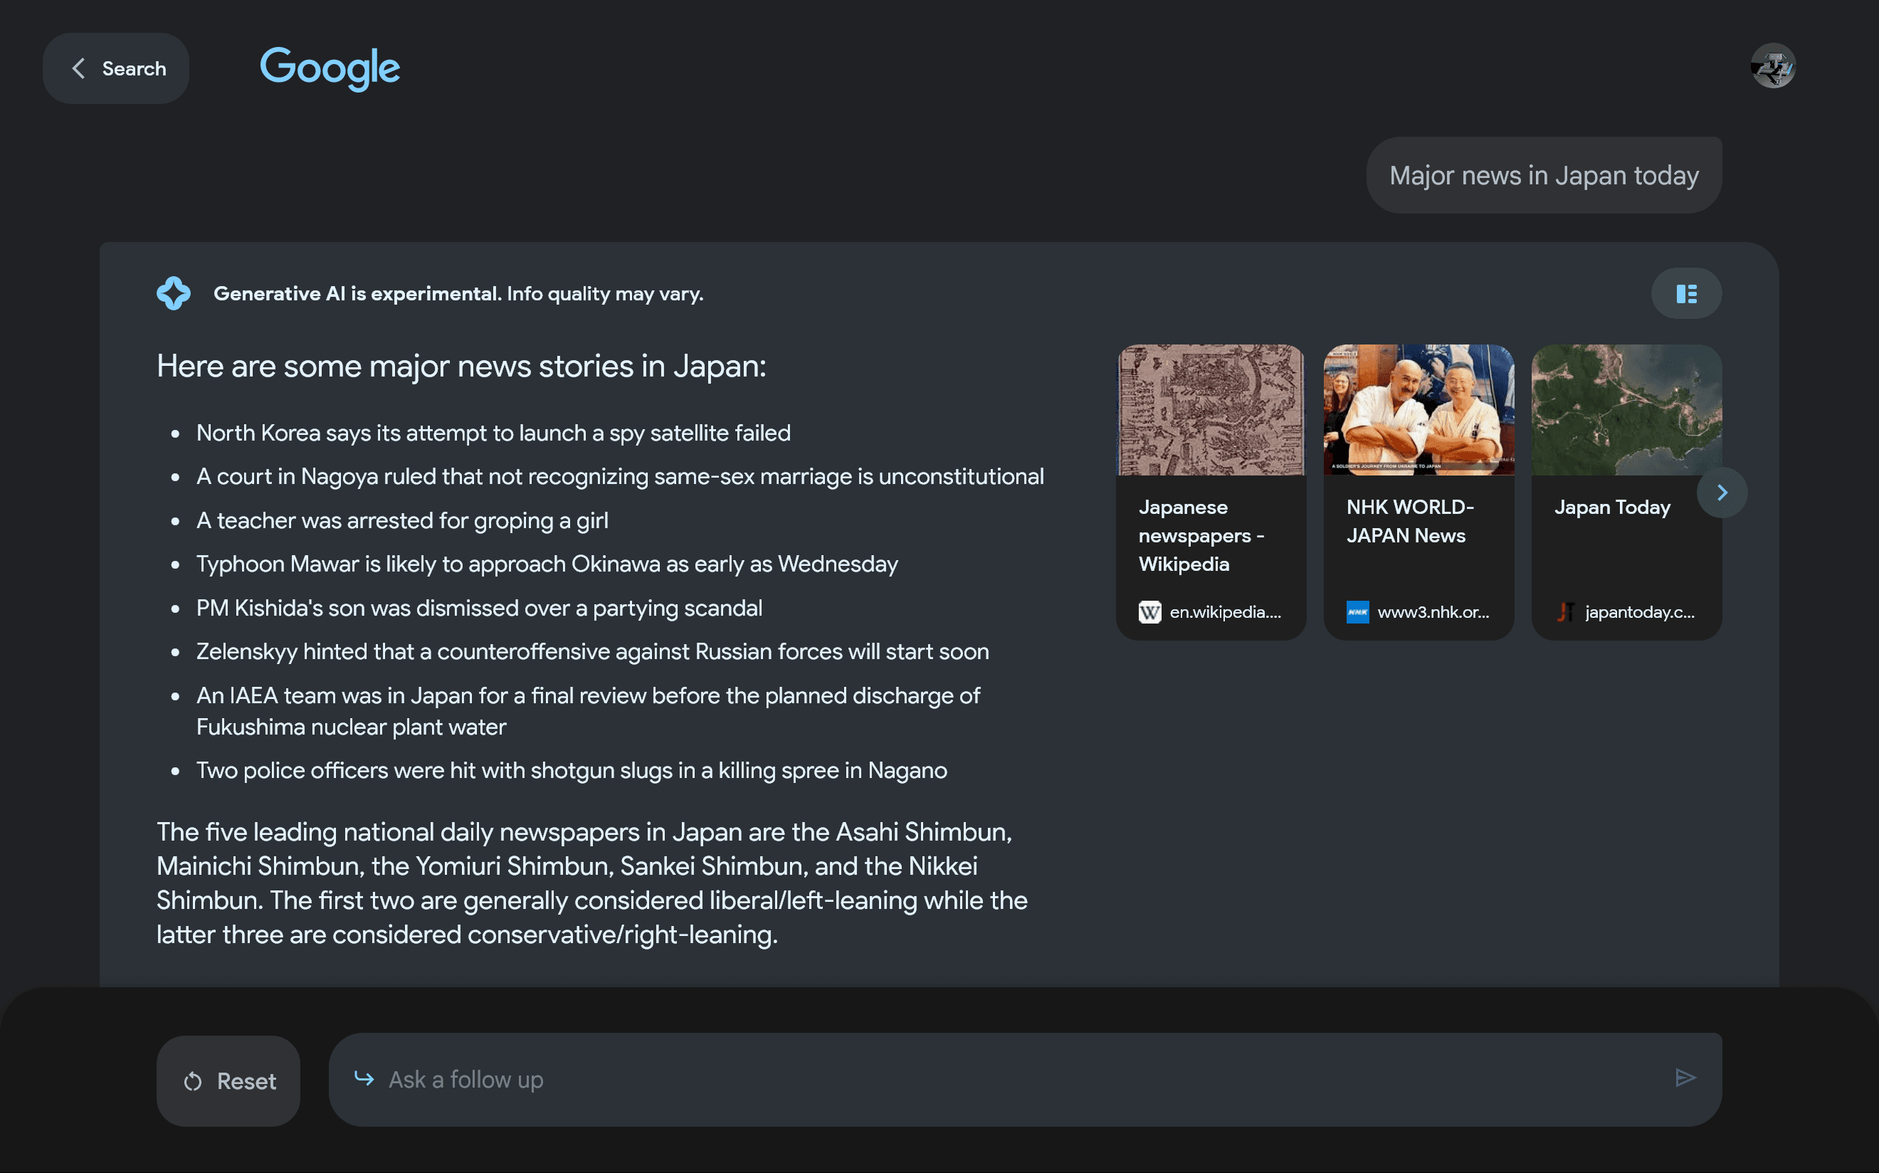Select the 'Major news in Japan today' query bubble
This screenshot has width=1879, height=1173.
pos(1543,175)
